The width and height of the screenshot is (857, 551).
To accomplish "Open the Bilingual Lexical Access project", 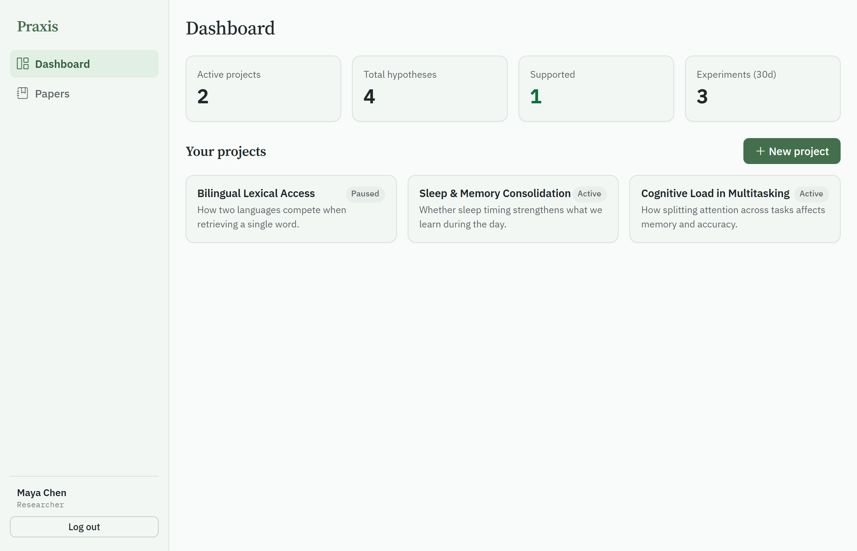I will (291, 209).
